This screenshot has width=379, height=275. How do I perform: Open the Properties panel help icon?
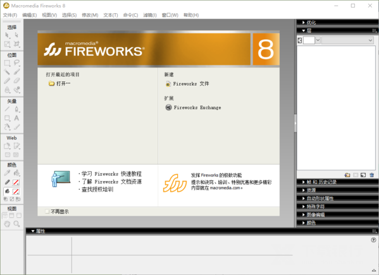(x=373, y=240)
